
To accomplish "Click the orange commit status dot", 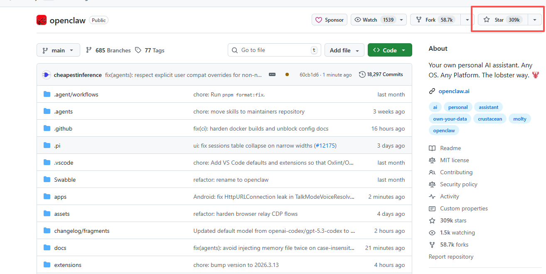I will tap(287, 74).
